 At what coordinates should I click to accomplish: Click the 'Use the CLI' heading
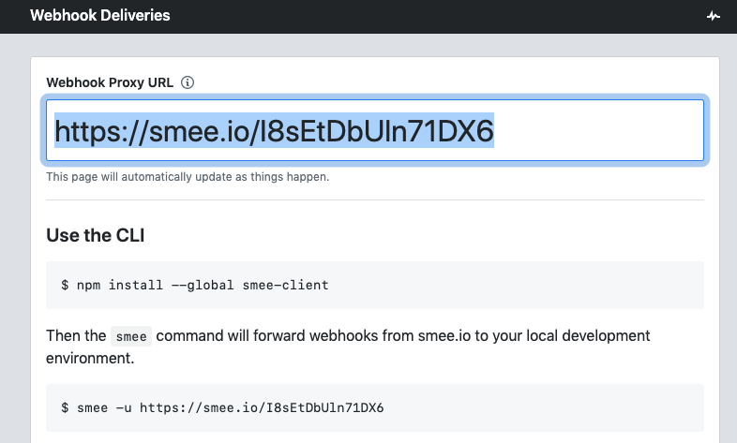pyautogui.click(x=96, y=235)
